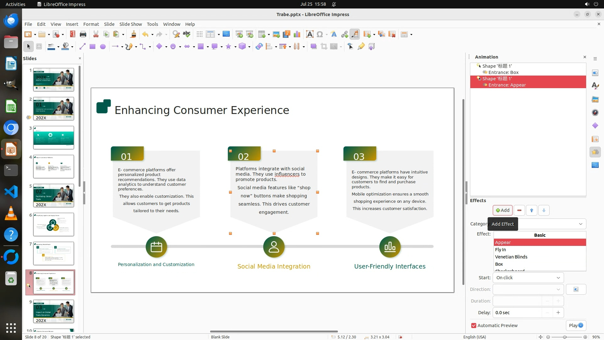Screen dimensions: 604x340
Task: Toggle Display Grid in toolbar
Action: (x=199, y=34)
